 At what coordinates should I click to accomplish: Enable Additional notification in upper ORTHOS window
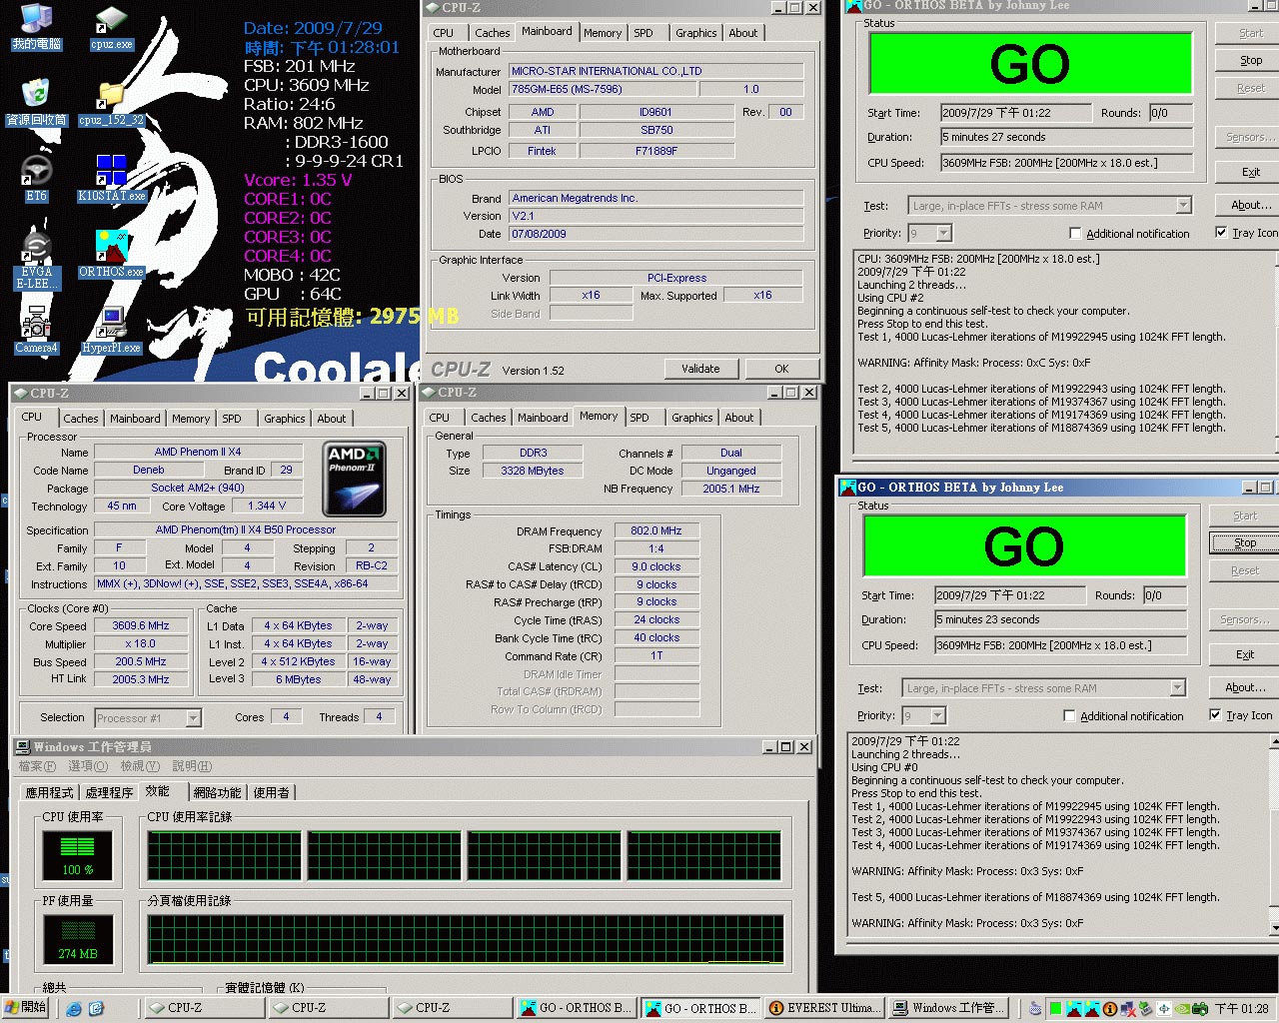[x=1075, y=233]
